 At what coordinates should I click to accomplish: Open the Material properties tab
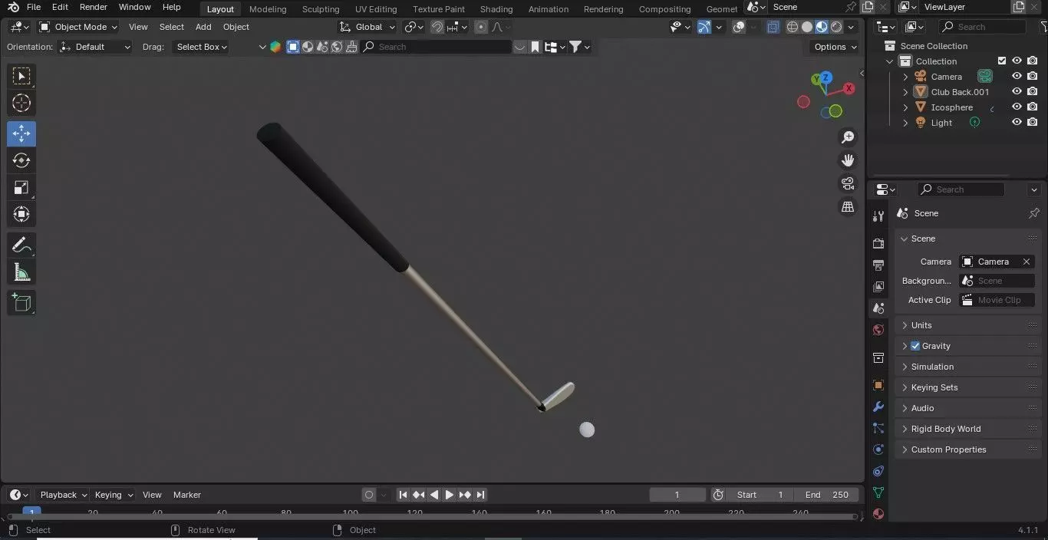tap(878, 514)
